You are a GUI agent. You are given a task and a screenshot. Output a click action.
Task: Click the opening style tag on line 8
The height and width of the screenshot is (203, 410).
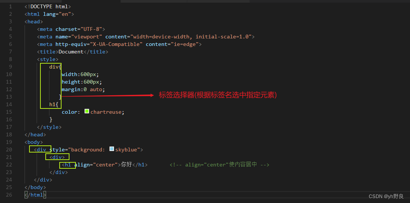[48, 59]
